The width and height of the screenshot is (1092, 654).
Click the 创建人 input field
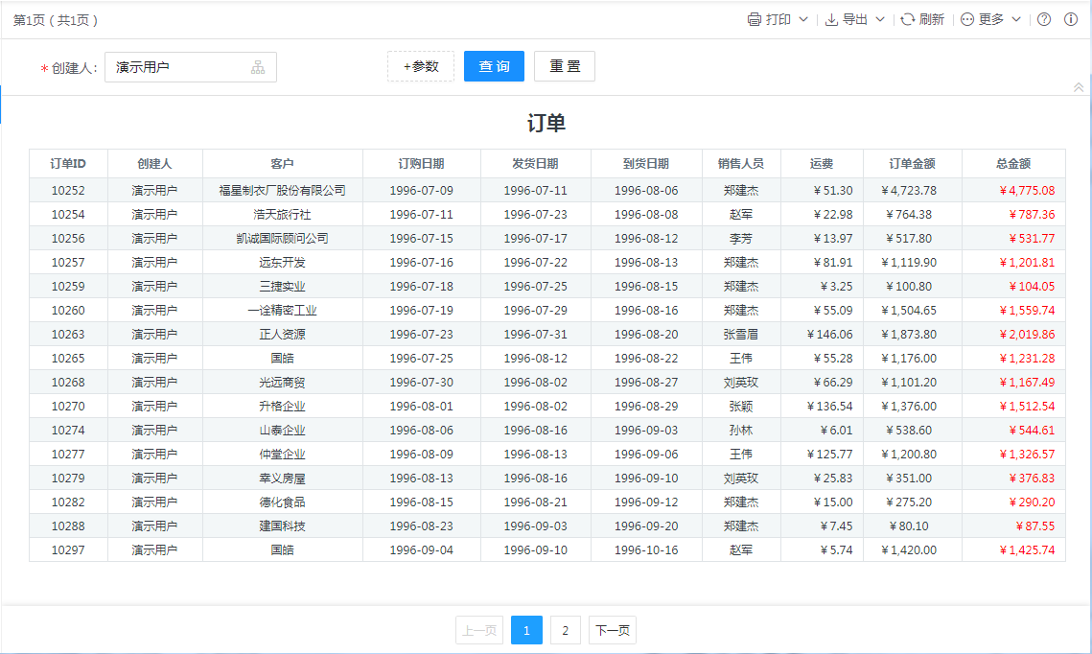point(177,67)
